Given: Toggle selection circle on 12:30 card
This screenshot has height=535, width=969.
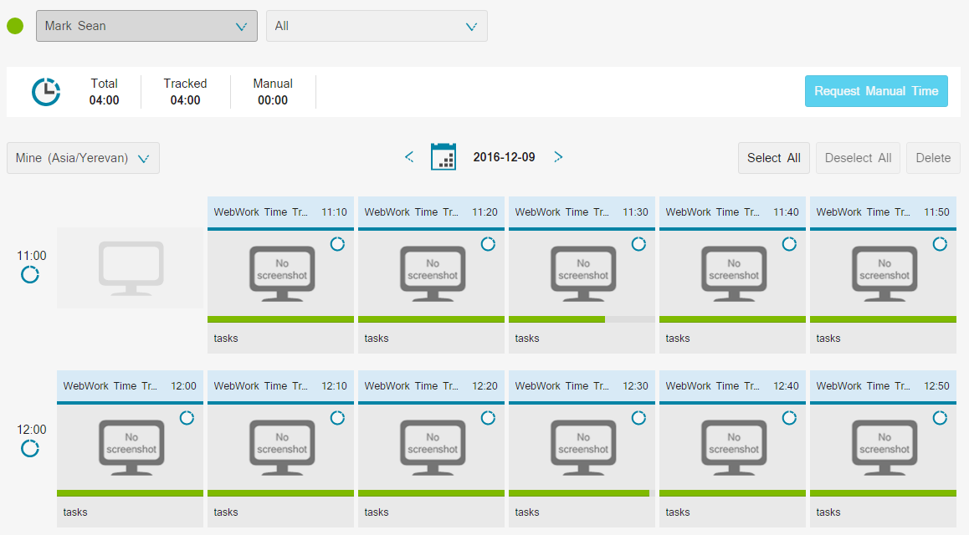Looking at the screenshot, I should (x=638, y=418).
